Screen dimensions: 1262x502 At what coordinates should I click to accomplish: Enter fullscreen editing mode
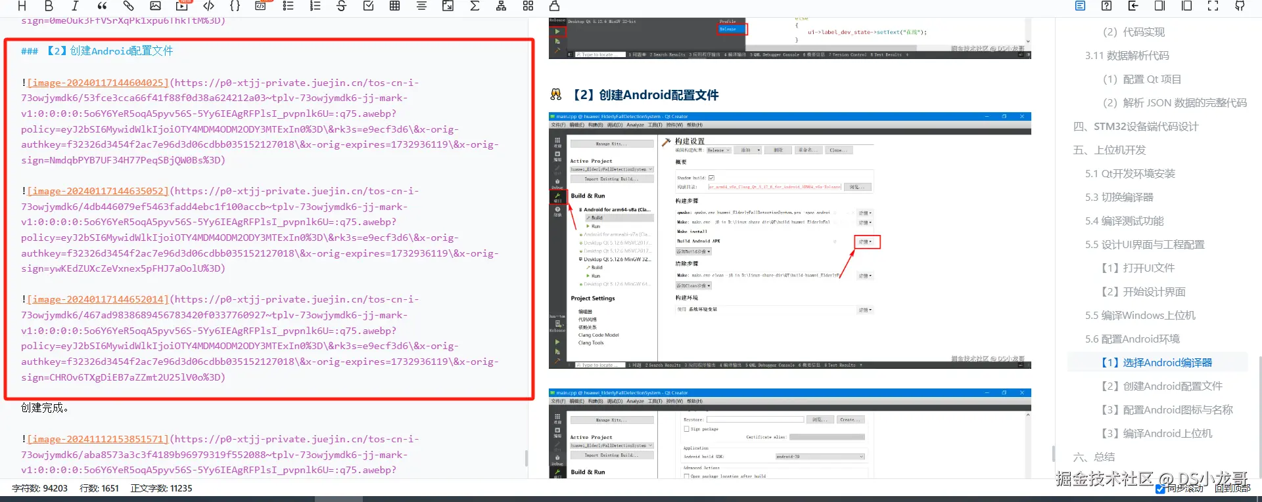(x=1213, y=6)
